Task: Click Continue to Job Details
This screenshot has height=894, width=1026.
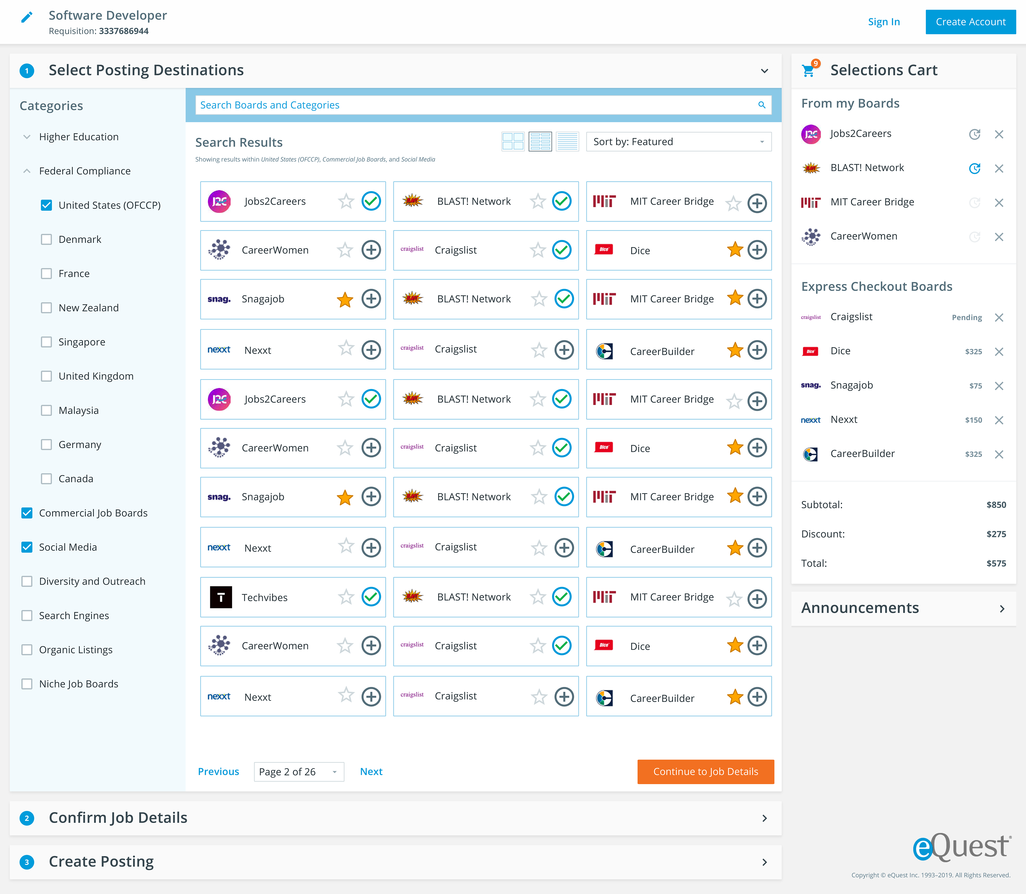Action: tap(705, 771)
